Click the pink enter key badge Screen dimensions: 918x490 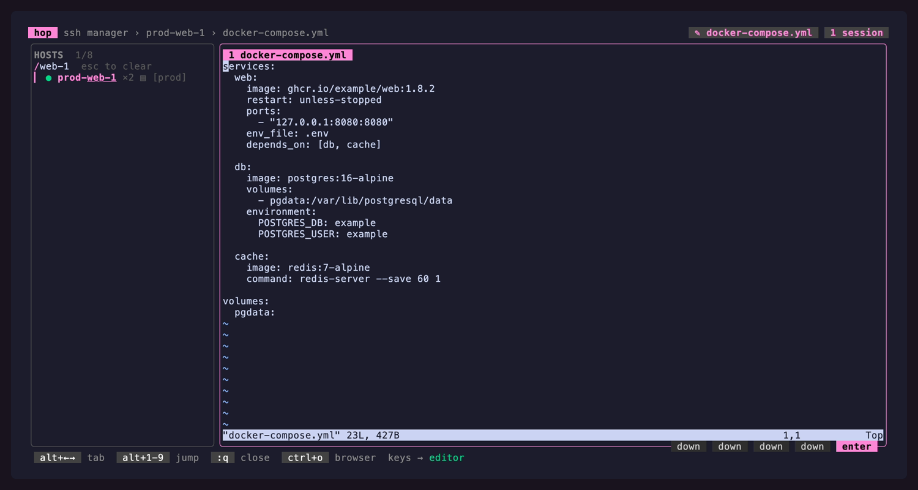[856, 447]
